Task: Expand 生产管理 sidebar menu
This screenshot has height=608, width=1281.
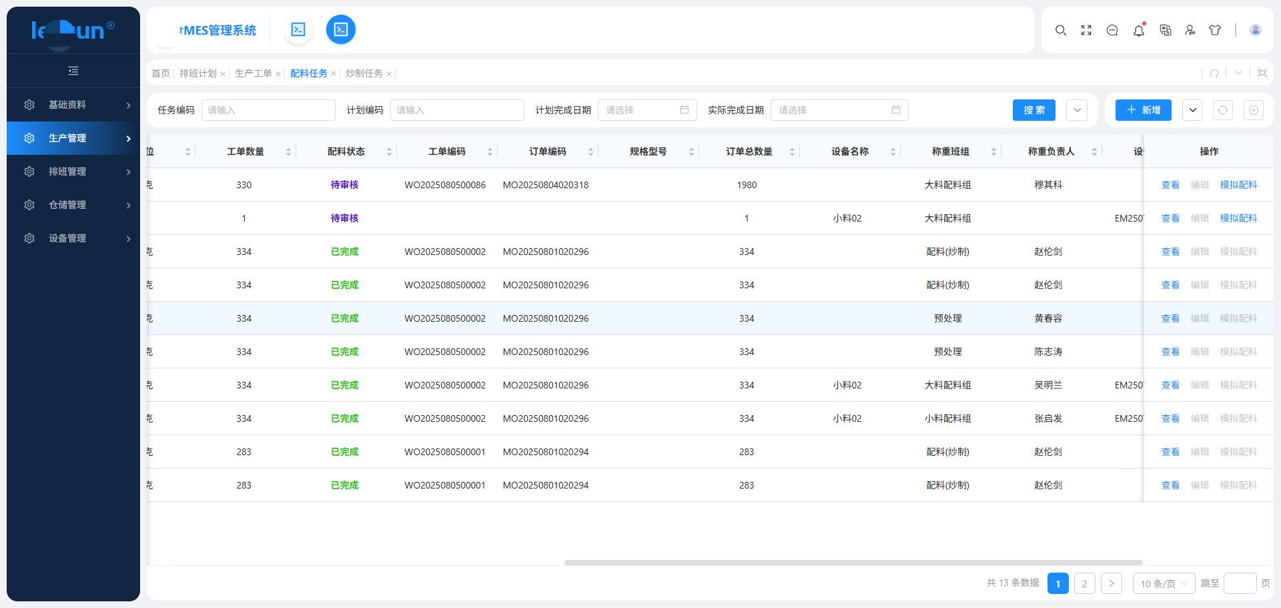Action: pyautogui.click(x=73, y=138)
